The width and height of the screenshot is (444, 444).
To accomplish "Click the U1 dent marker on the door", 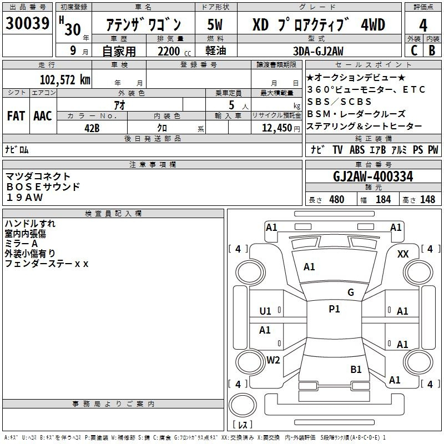I will tap(265, 311).
